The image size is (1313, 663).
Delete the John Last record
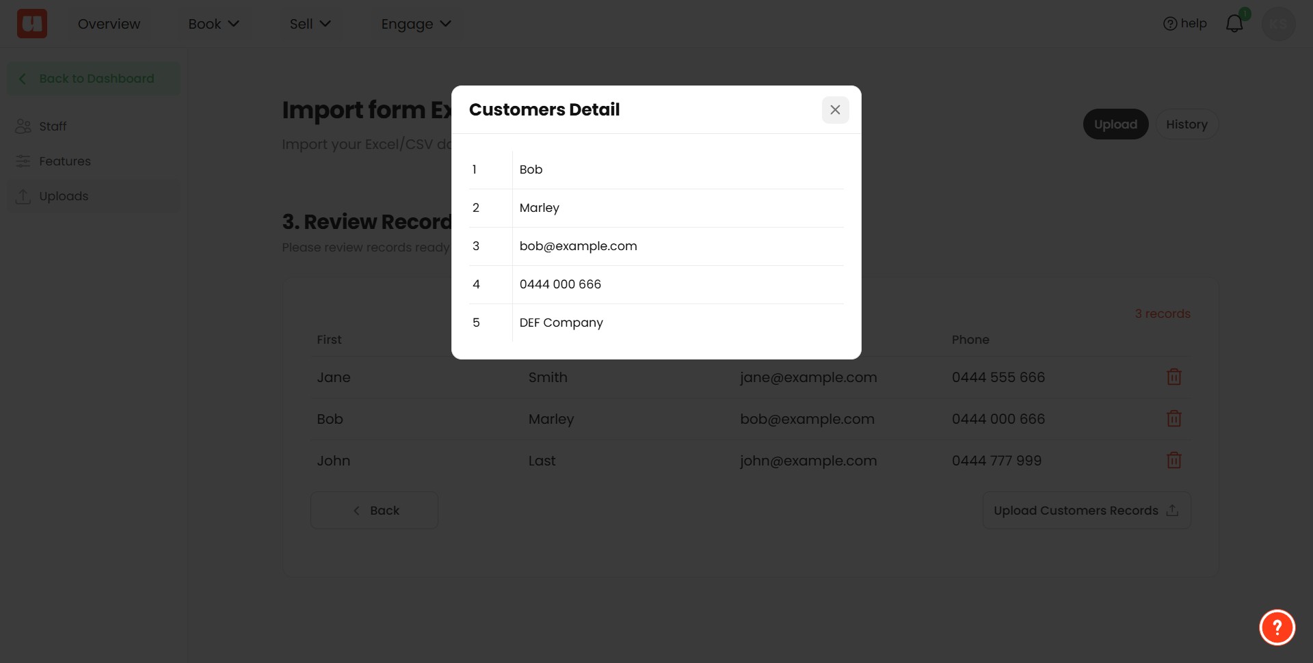pos(1173,460)
